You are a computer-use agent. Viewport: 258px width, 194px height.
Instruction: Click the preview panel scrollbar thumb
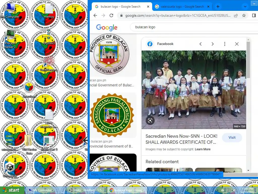tap(248, 59)
